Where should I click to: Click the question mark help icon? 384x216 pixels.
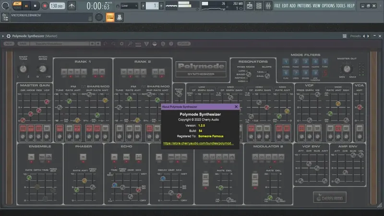(x=171, y=44)
